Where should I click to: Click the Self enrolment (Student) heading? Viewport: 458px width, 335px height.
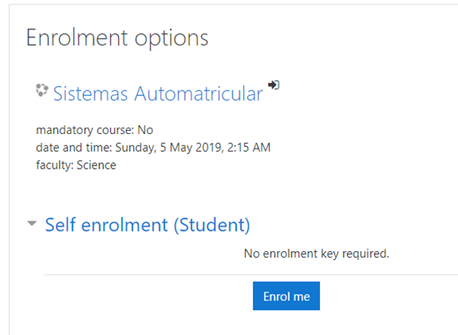click(148, 225)
